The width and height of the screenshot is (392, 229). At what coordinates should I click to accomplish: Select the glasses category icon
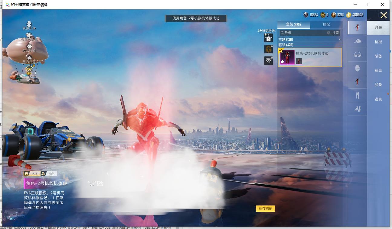click(358, 55)
